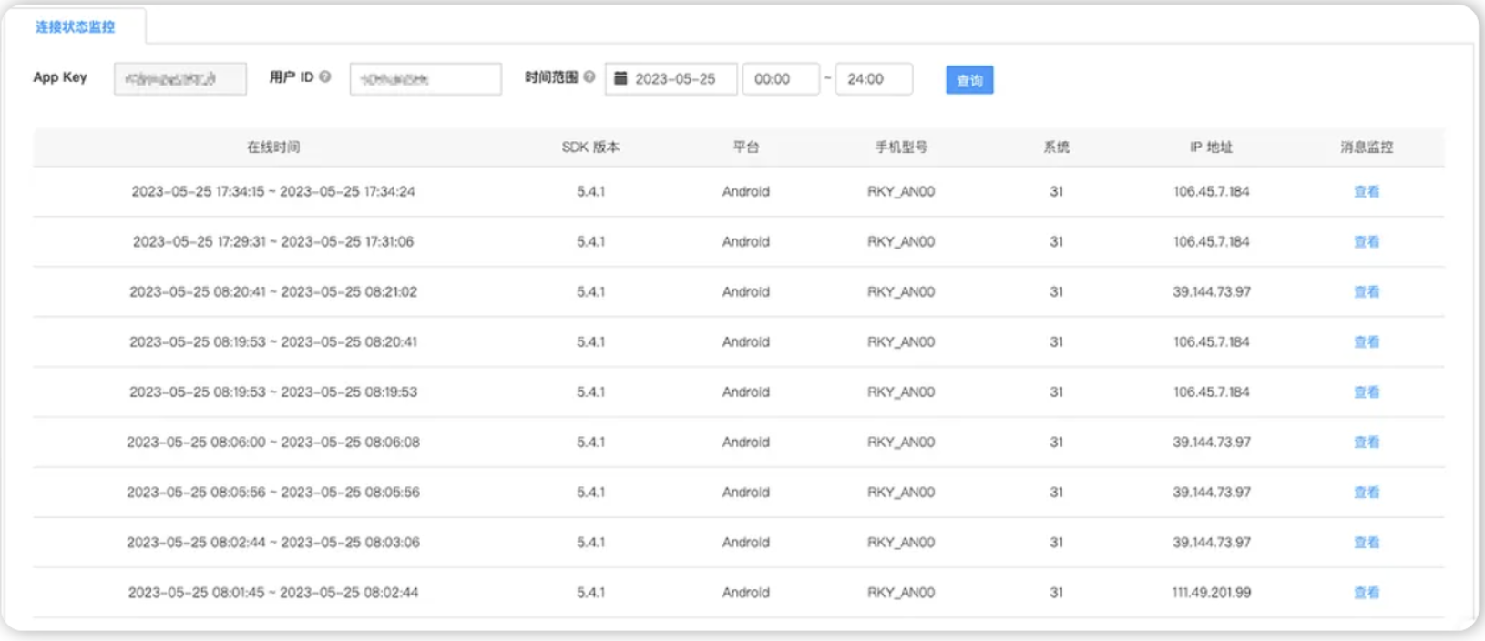Select online time 2023-05-25 17:29:31 ~ 17:31:06

tap(273, 241)
